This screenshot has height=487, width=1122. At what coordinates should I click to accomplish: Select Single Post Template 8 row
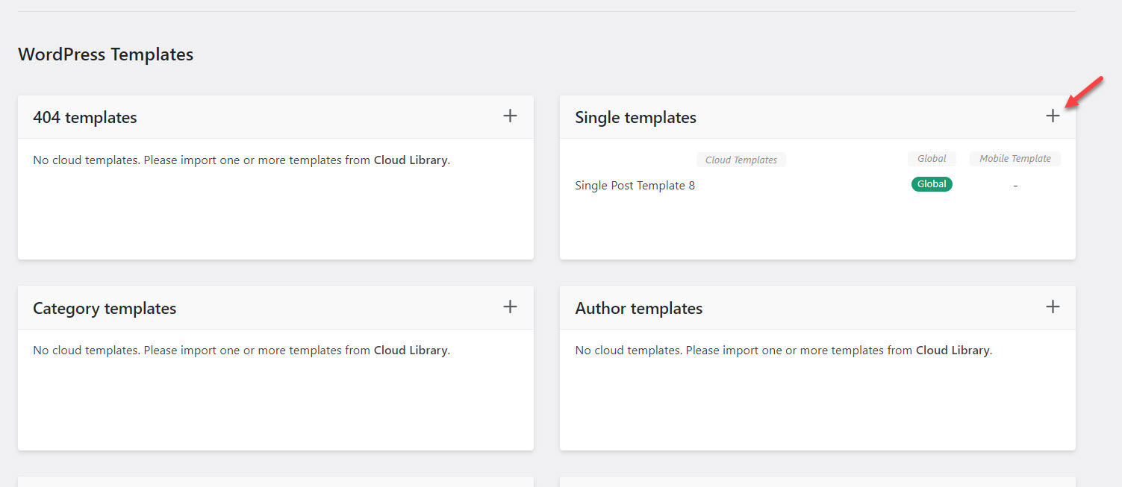coord(817,185)
